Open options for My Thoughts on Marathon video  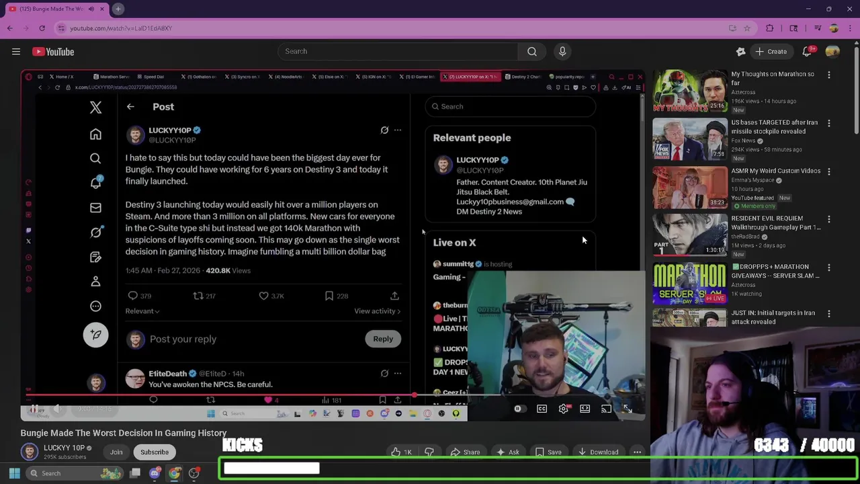point(828,75)
